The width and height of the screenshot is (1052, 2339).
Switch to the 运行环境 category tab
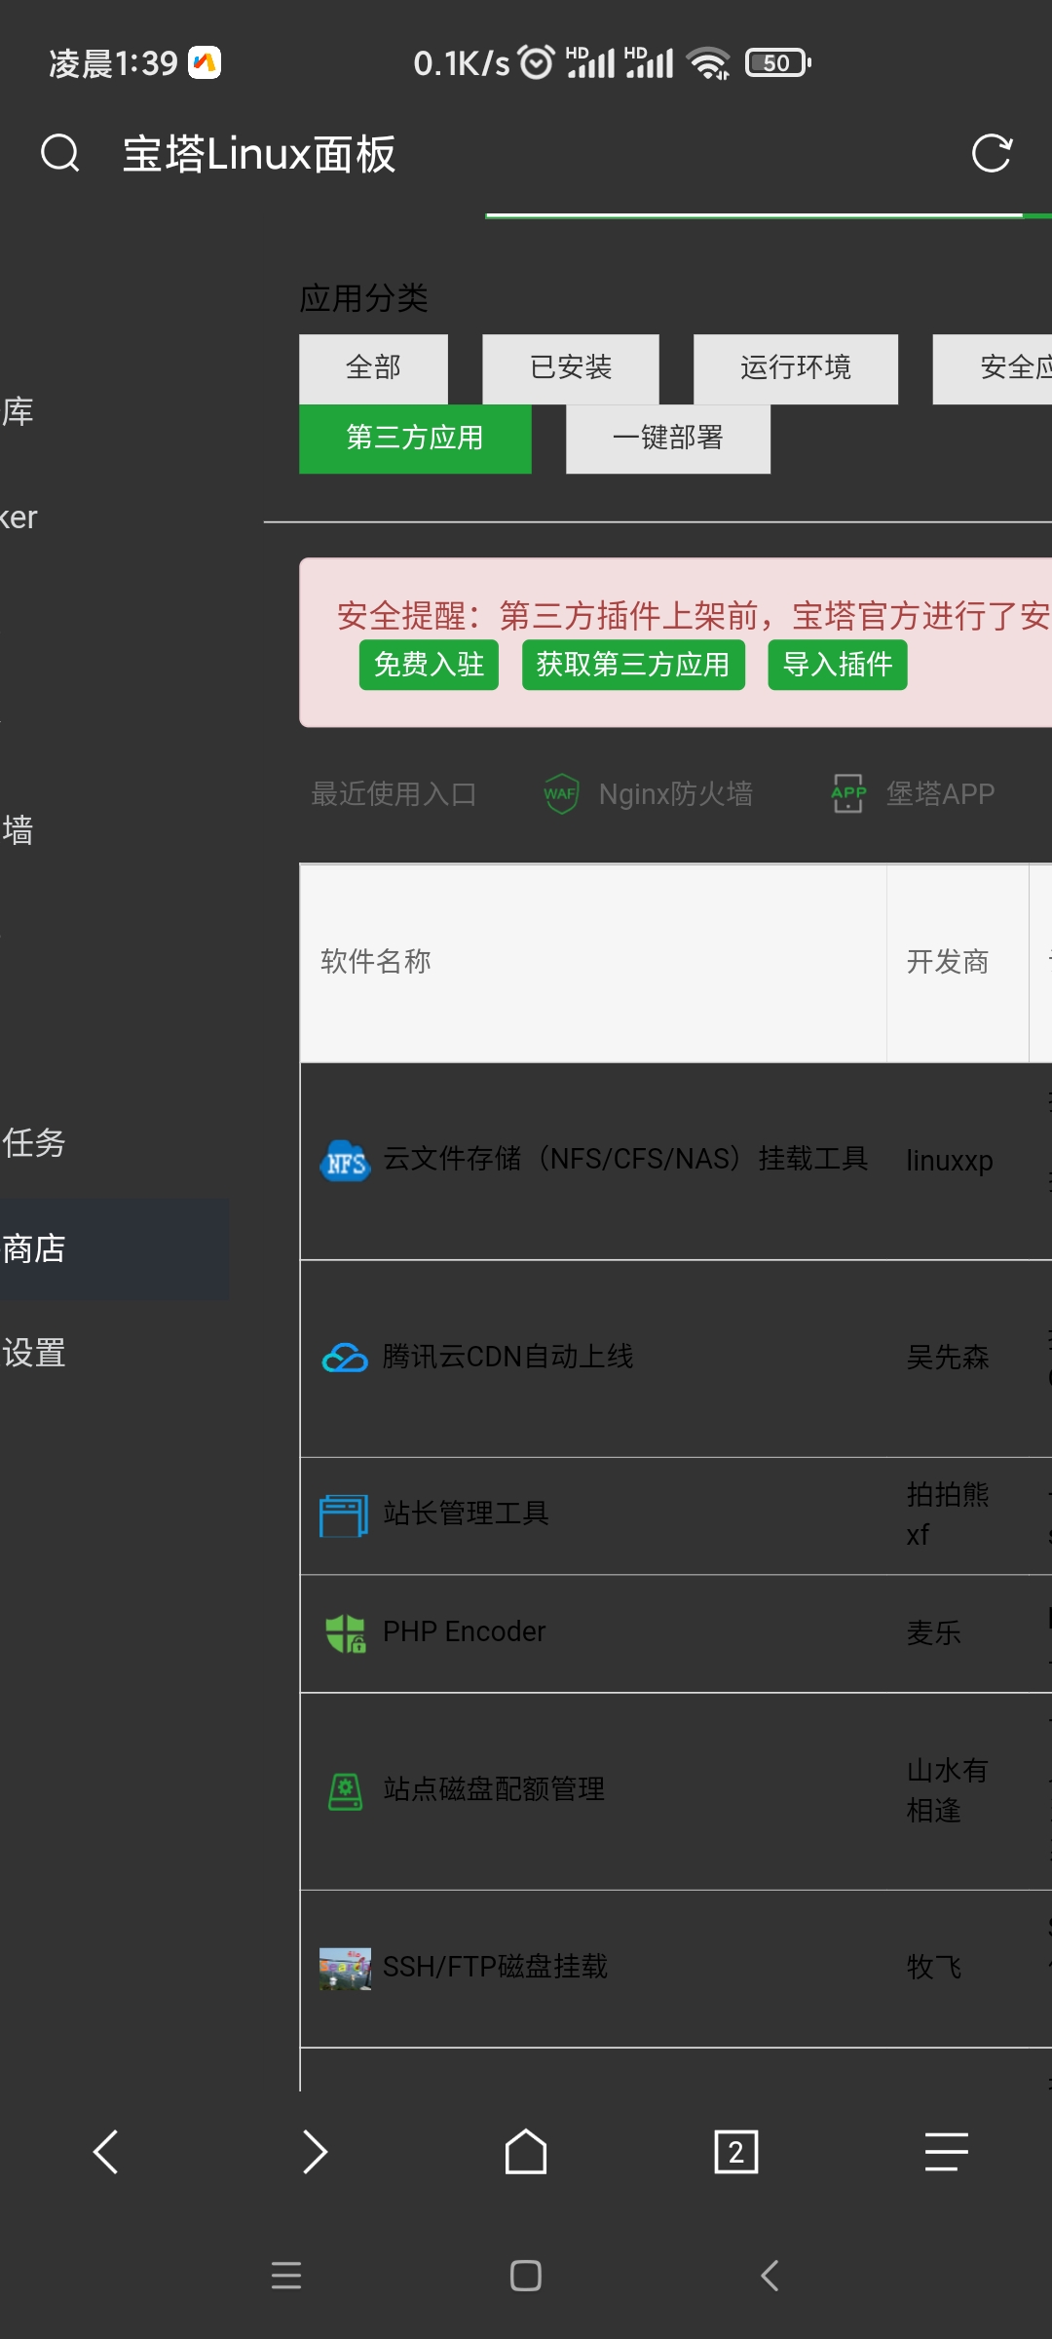coord(796,368)
